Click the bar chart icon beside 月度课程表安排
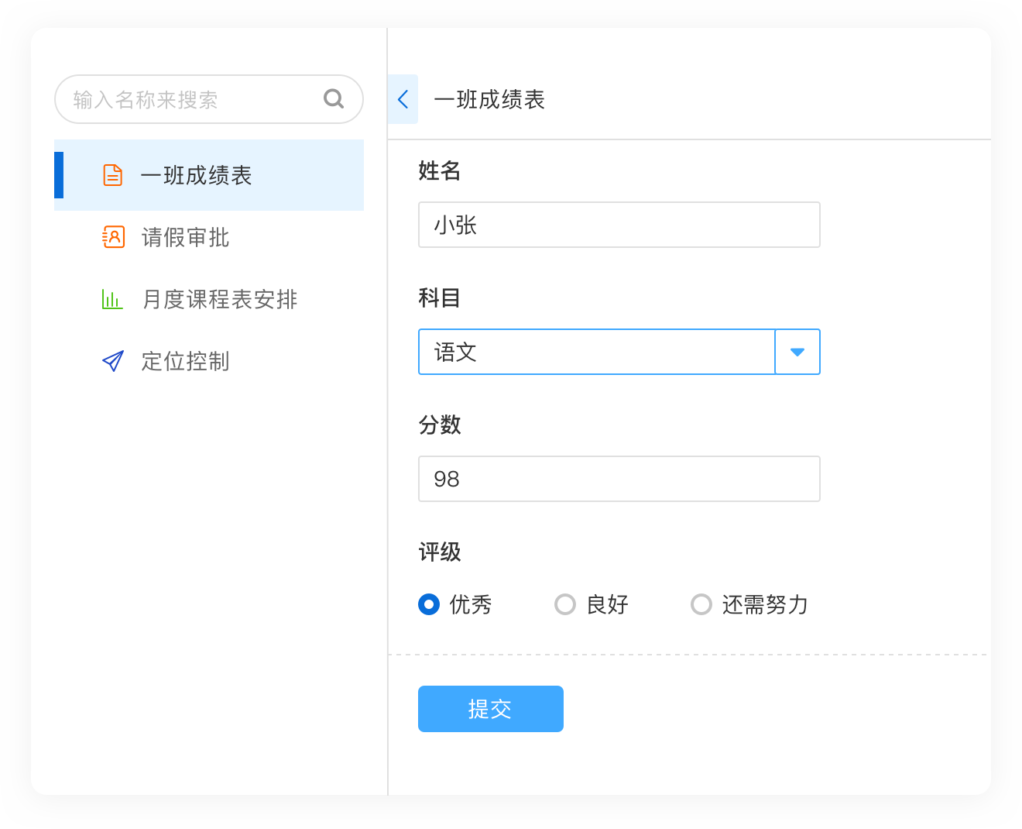The width and height of the screenshot is (1022, 829). pyautogui.click(x=111, y=300)
